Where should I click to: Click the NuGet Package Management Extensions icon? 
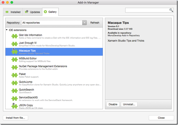pos(15,67)
